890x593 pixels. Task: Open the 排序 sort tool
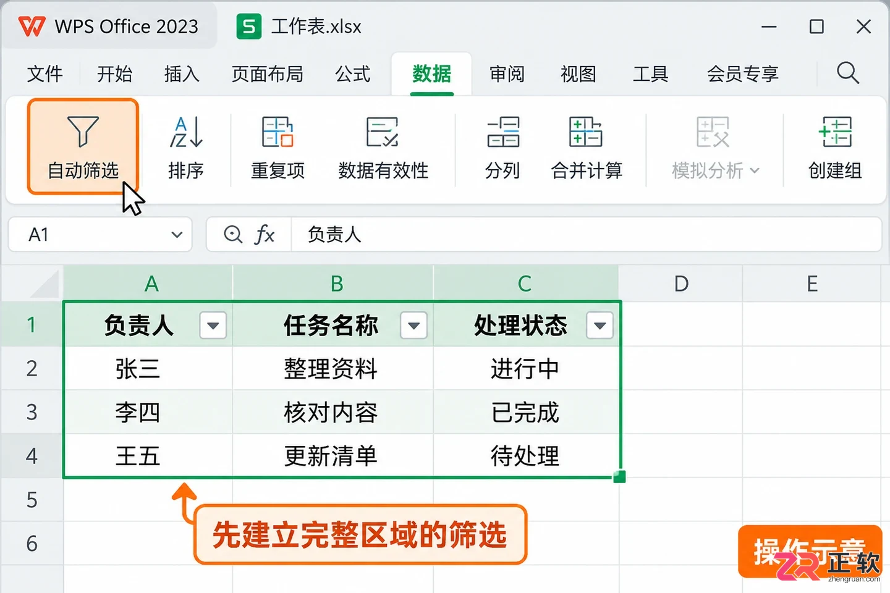[x=186, y=148]
